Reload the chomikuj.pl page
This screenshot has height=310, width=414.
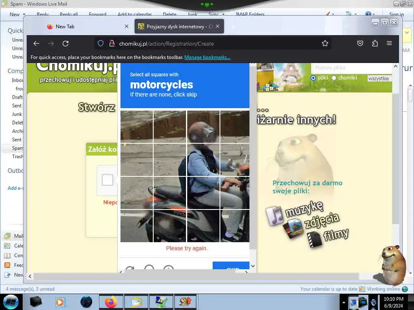click(65, 44)
